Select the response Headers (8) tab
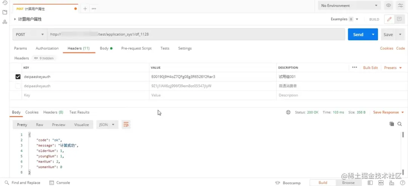408x186 pixels. [53, 112]
